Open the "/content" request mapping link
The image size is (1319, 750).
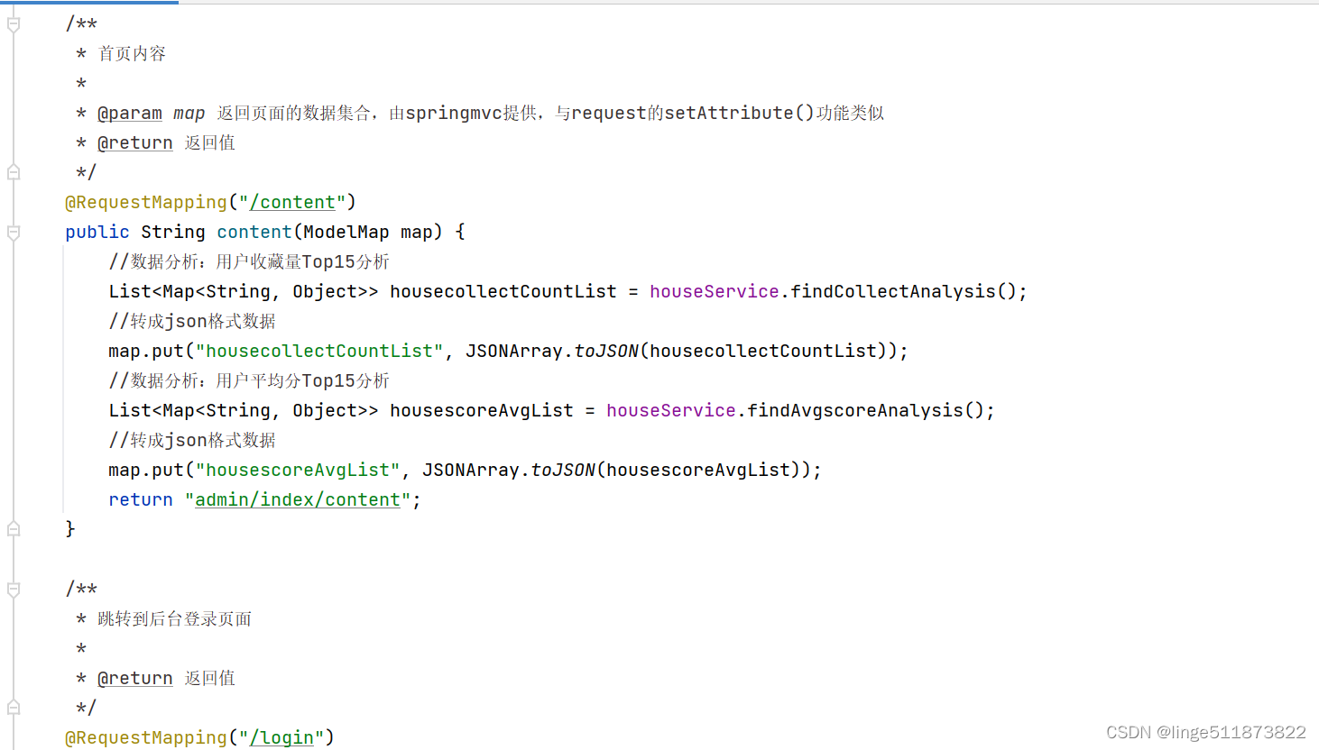(292, 203)
